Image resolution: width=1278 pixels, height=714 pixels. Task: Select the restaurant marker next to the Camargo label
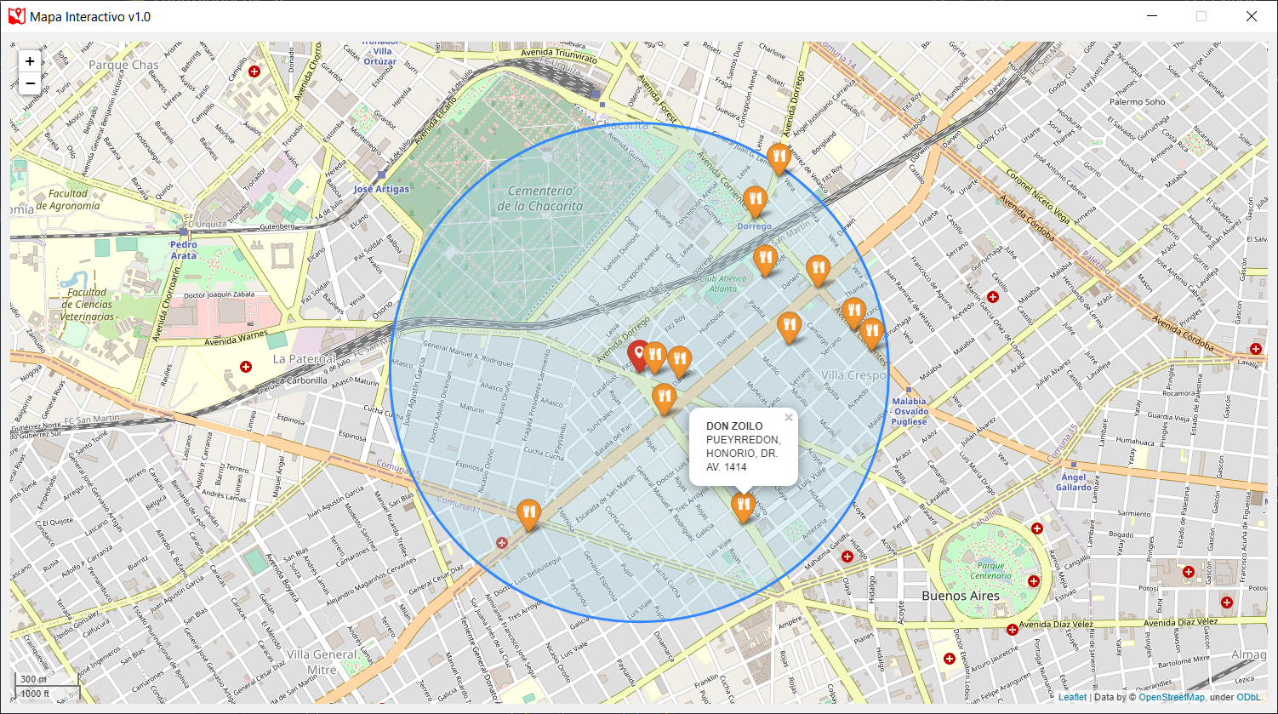pos(789,328)
